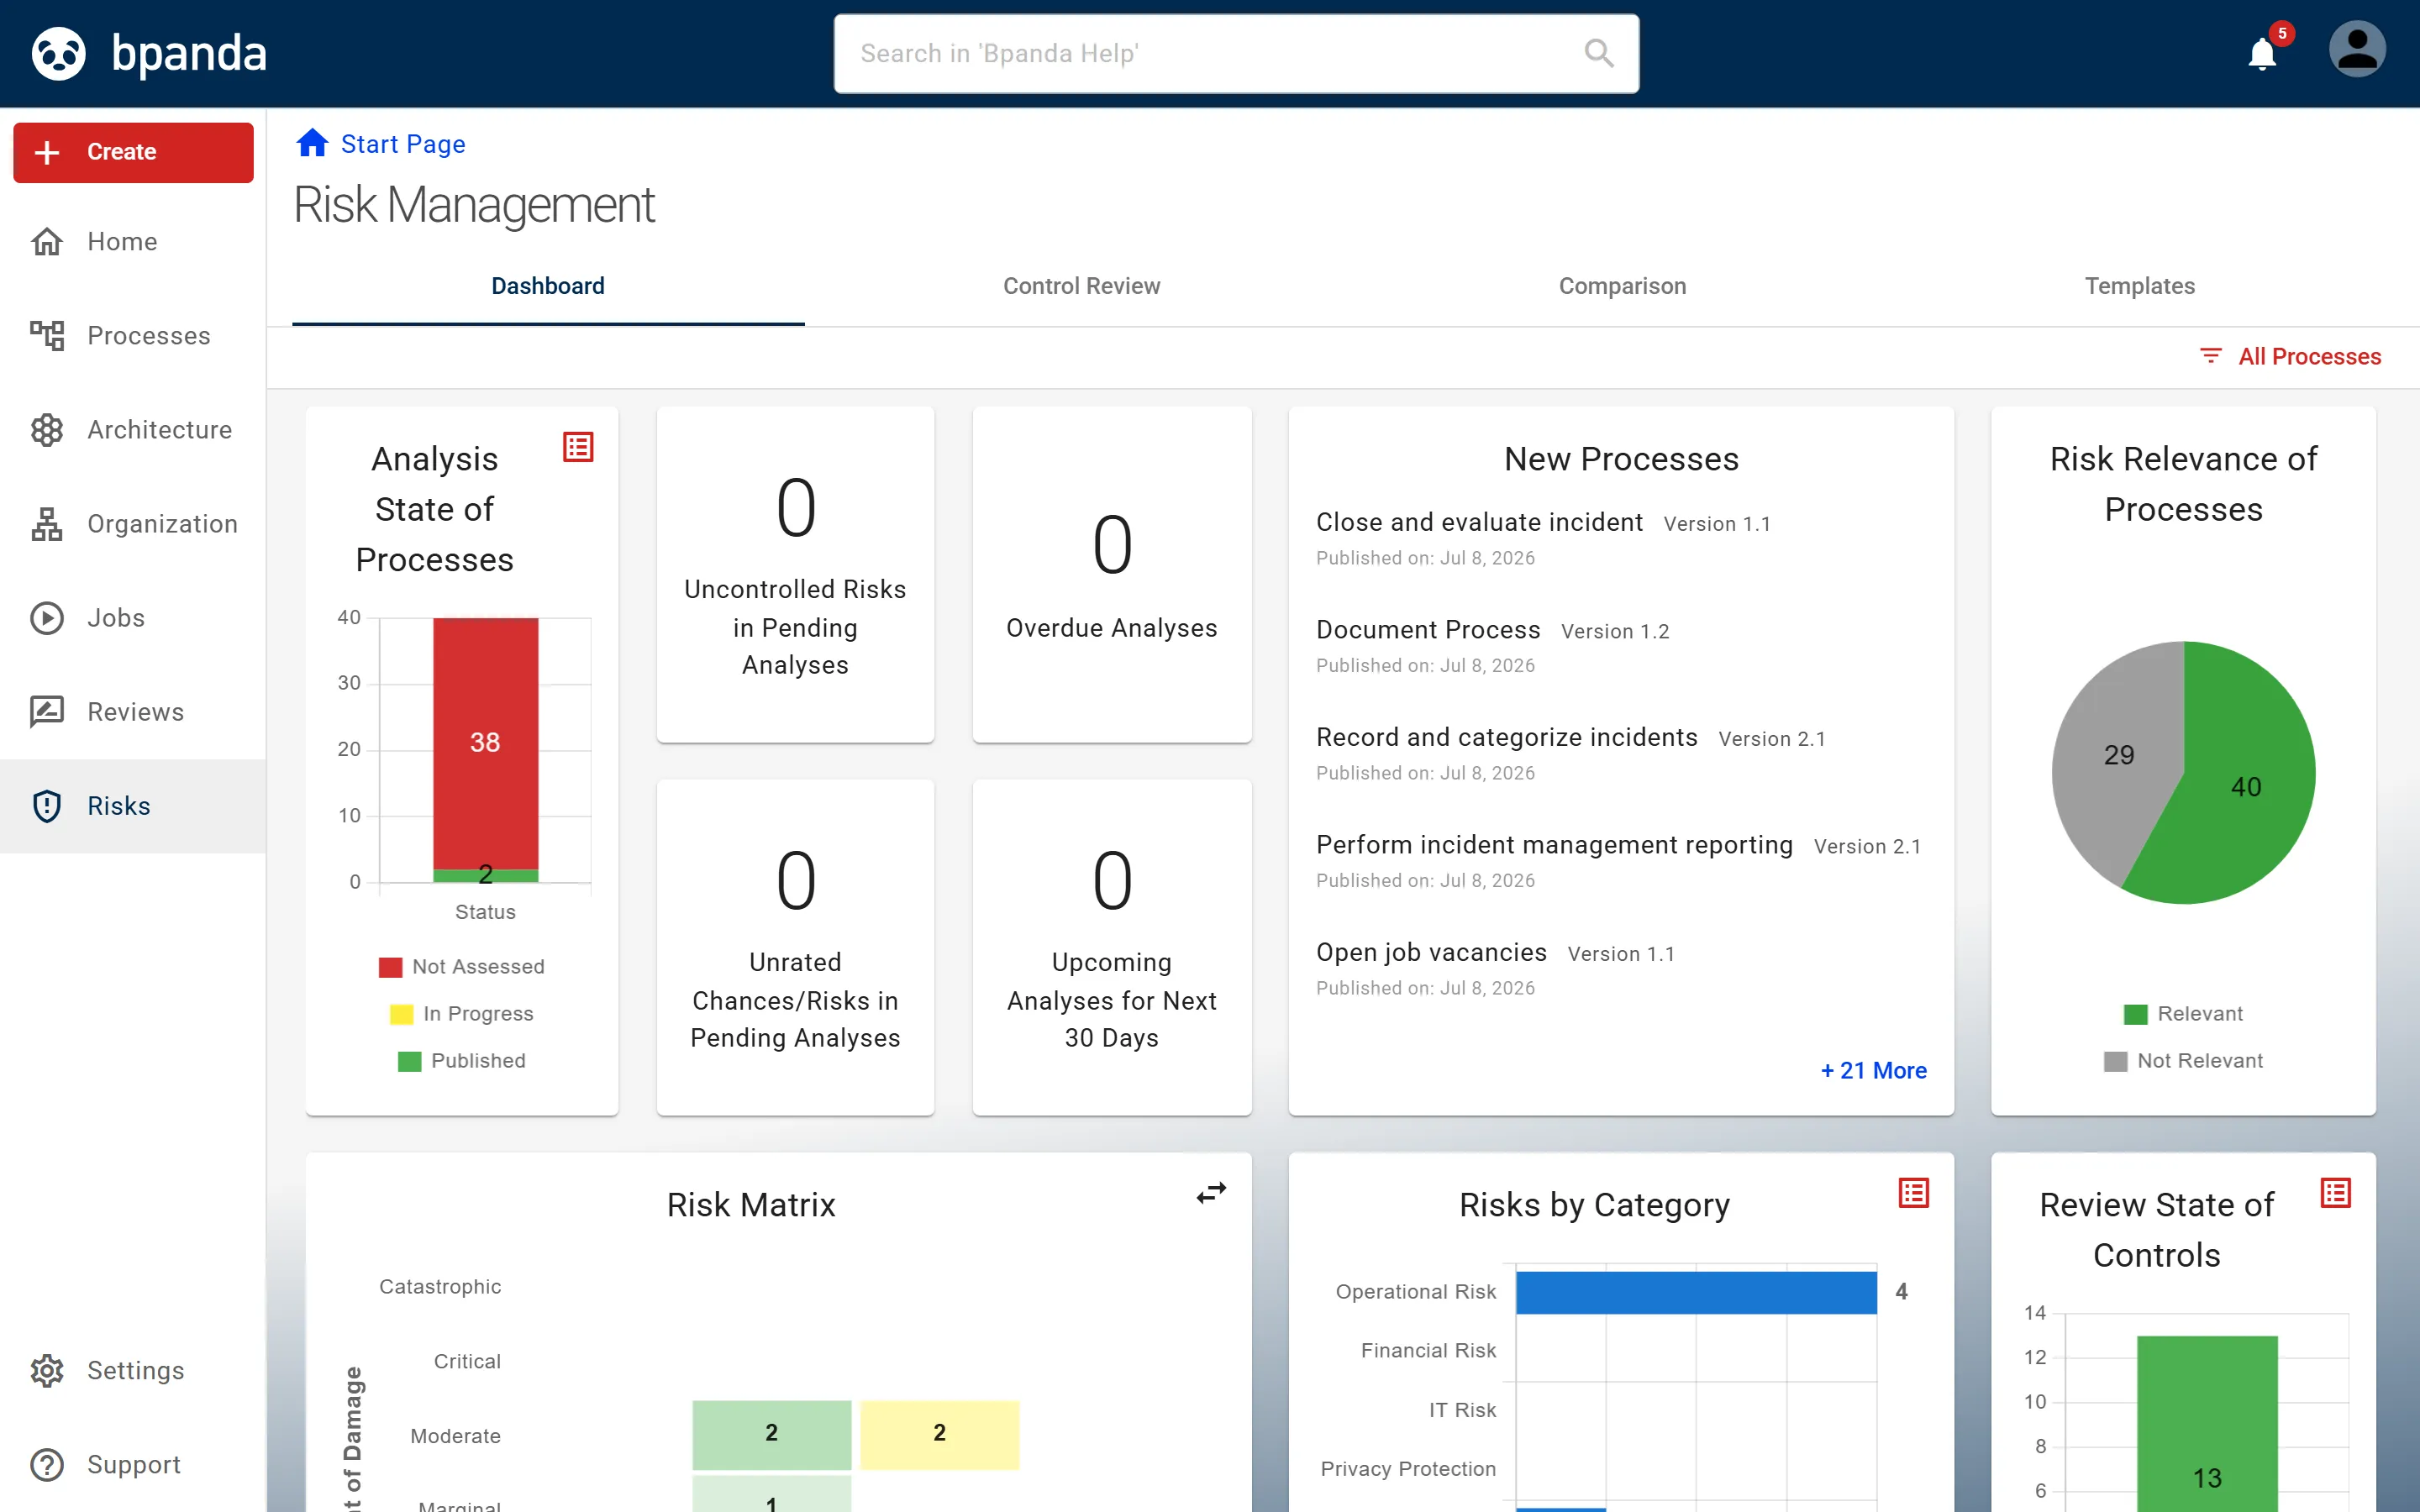Open Document Process entry
This screenshot has height=1512, width=2420.
point(1428,630)
